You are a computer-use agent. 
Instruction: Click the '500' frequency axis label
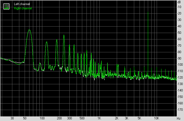tap(82, 118)
